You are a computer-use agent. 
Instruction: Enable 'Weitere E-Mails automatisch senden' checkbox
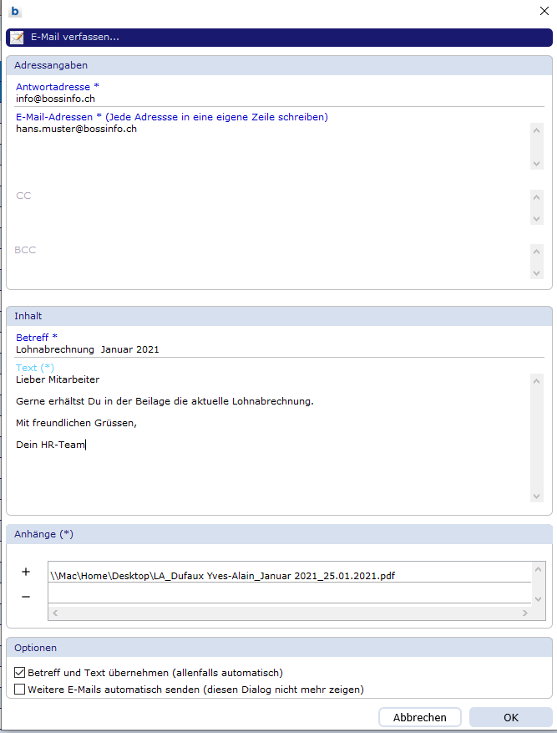pyautogui.click(x=20, y=690)
